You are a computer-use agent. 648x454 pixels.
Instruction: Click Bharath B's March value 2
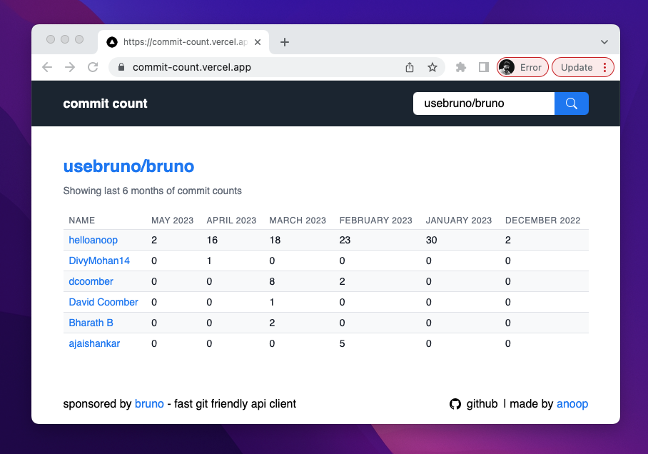click(272, 323)
